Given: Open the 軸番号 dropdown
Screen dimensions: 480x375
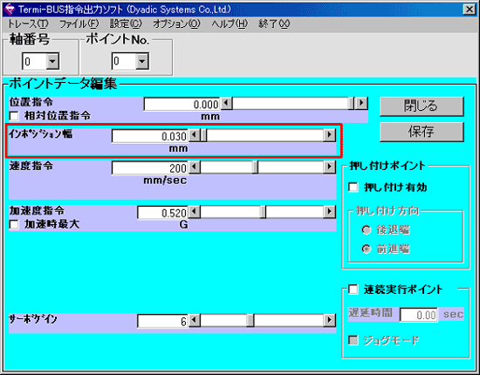Looking at the screenshot, I should click(x=52, y=61).
